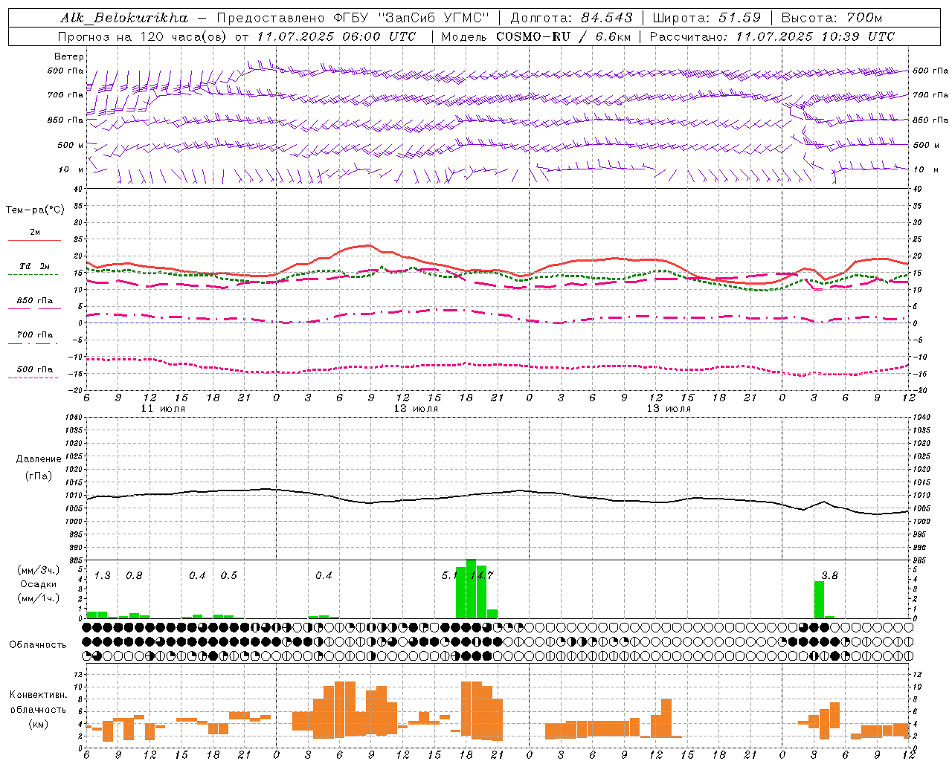This screenshot has width=952, height=761.
Task: Click the tallest green precipitation bar
Action: click(471, 589)
